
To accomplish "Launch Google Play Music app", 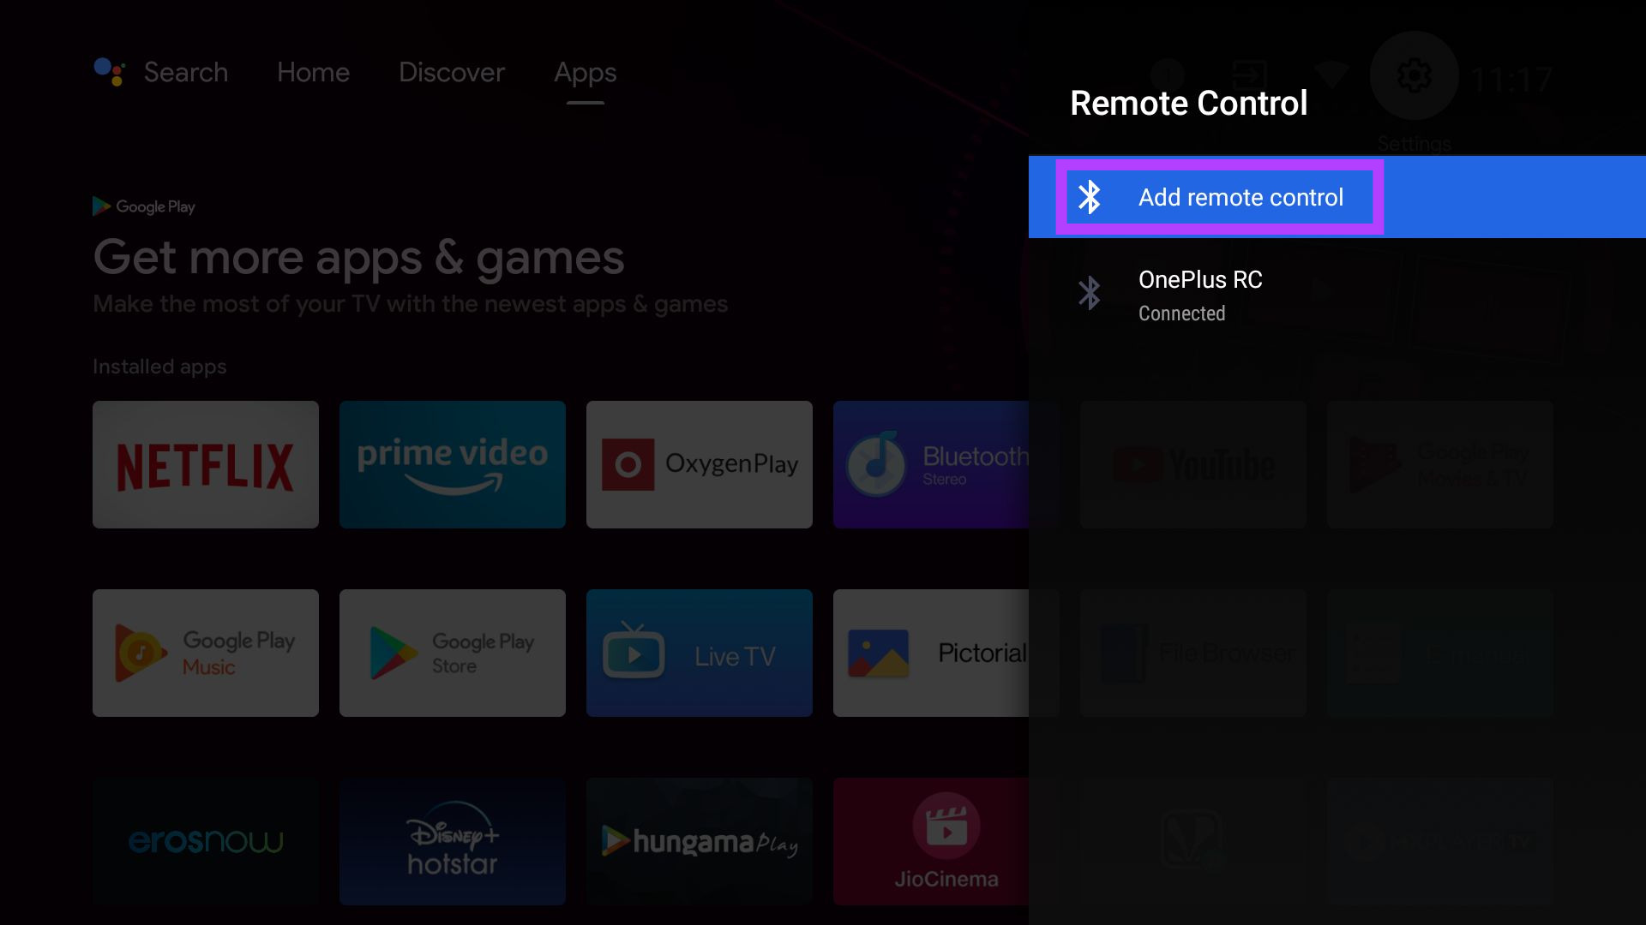I will click(x=206, y=652).
